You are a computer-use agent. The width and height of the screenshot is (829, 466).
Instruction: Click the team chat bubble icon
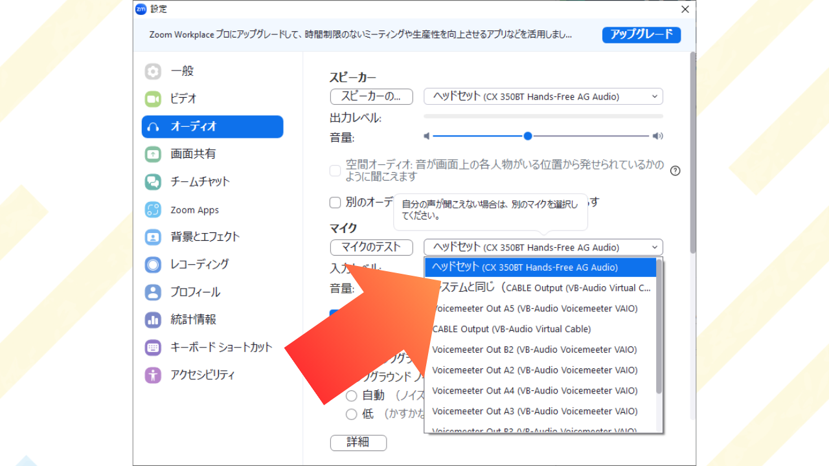[153, 182]
